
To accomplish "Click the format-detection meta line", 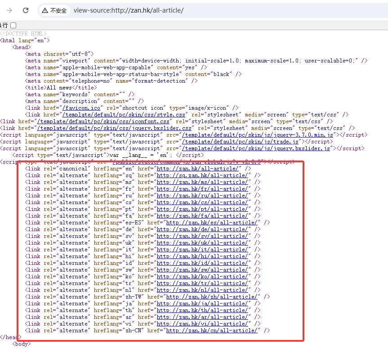I will tap(111, 81).
